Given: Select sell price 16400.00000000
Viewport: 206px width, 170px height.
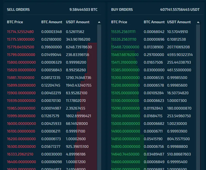Looking at the screenshot, I should tap(21, 162).
